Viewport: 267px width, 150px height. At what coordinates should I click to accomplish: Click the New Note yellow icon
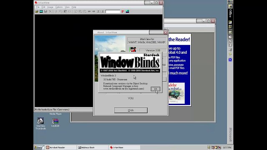pyautogui.click(x=230, y=54)
